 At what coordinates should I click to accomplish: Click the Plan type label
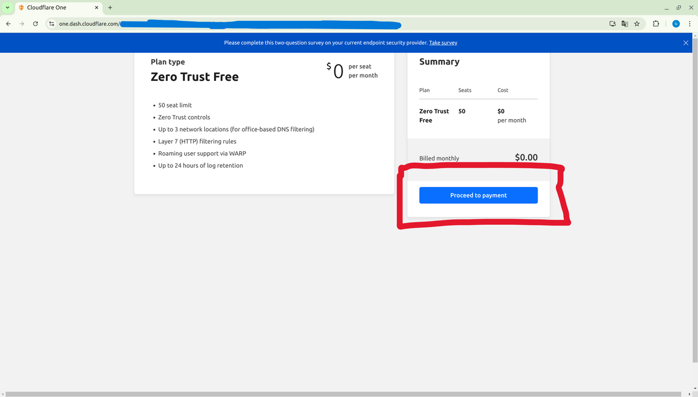(168, 62)
